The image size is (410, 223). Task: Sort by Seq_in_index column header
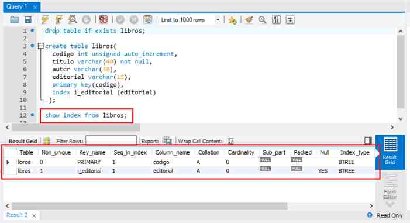click(130, 152)
